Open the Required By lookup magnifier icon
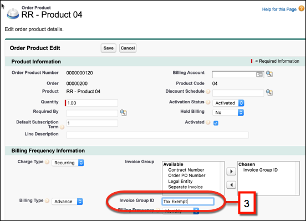The width and height of the screenshot is (306, 221). click(123, 112)
